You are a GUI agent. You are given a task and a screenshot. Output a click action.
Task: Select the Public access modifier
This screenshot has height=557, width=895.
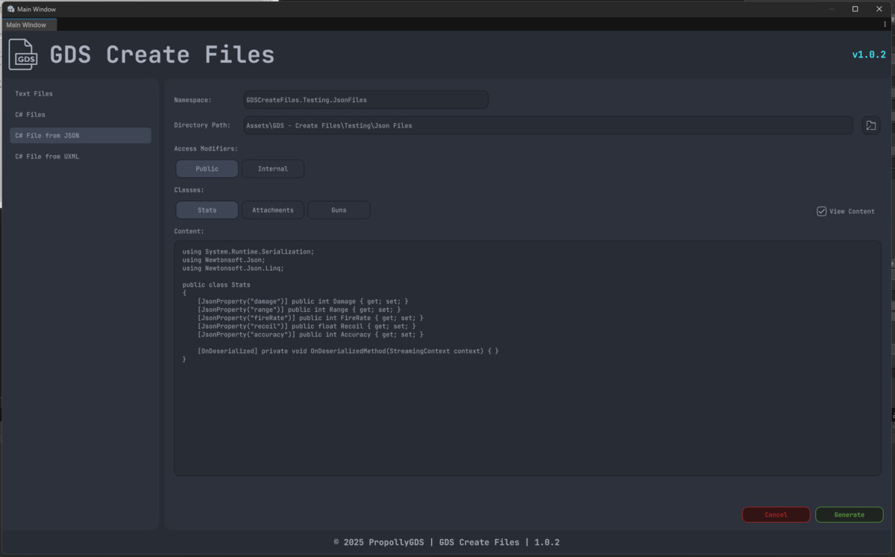pyautogui.click(x=207, y=169)
